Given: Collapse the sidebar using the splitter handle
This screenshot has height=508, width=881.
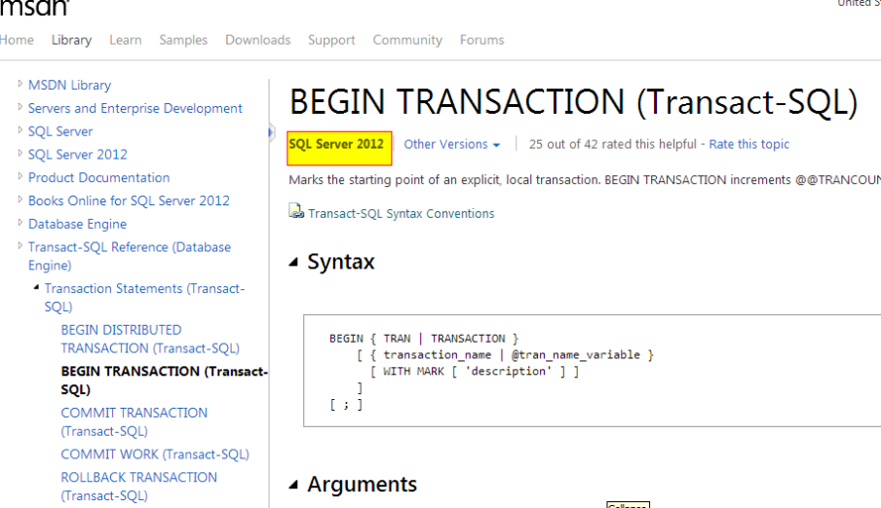Looking at the screenshot, I should tap(270, 132).
